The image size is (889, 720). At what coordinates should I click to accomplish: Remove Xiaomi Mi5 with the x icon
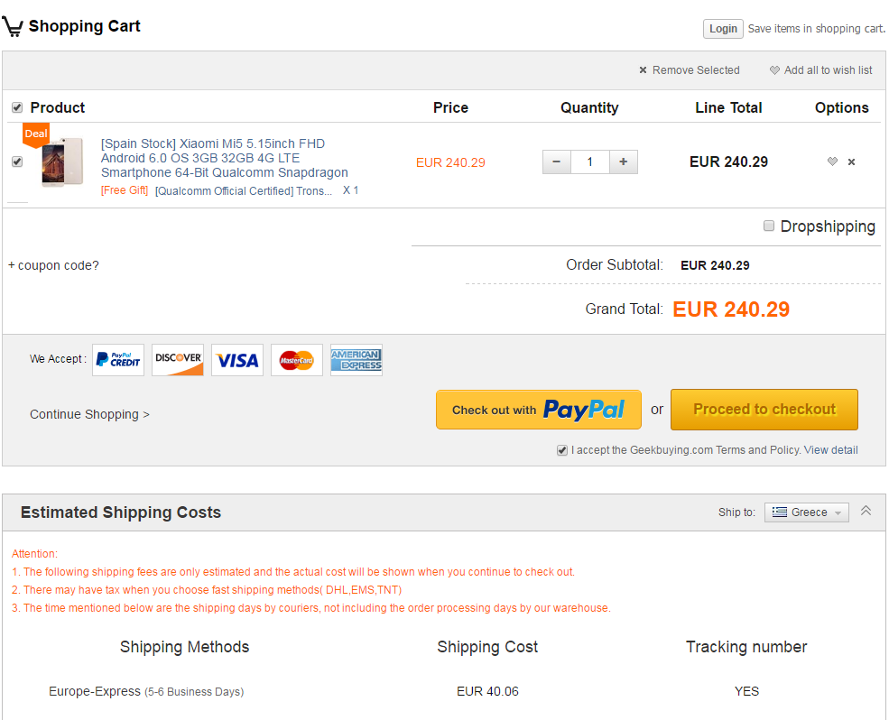851,162
